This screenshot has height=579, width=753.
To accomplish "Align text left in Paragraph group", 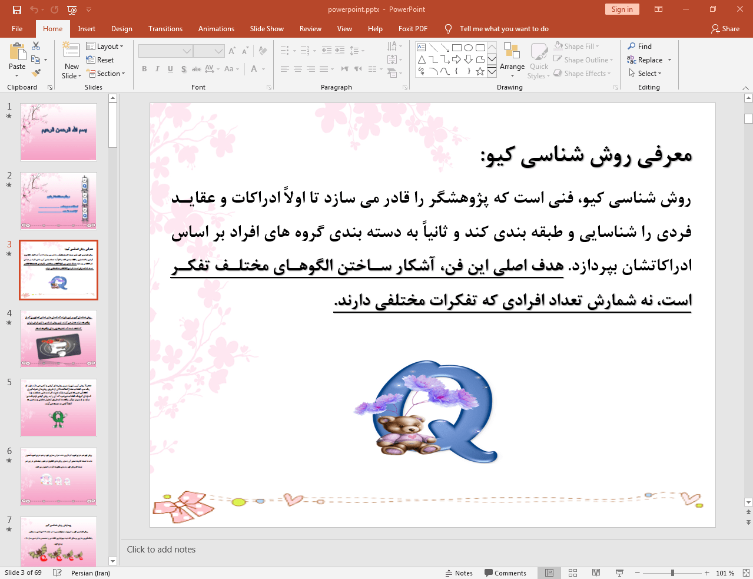I will pos(285,69).
